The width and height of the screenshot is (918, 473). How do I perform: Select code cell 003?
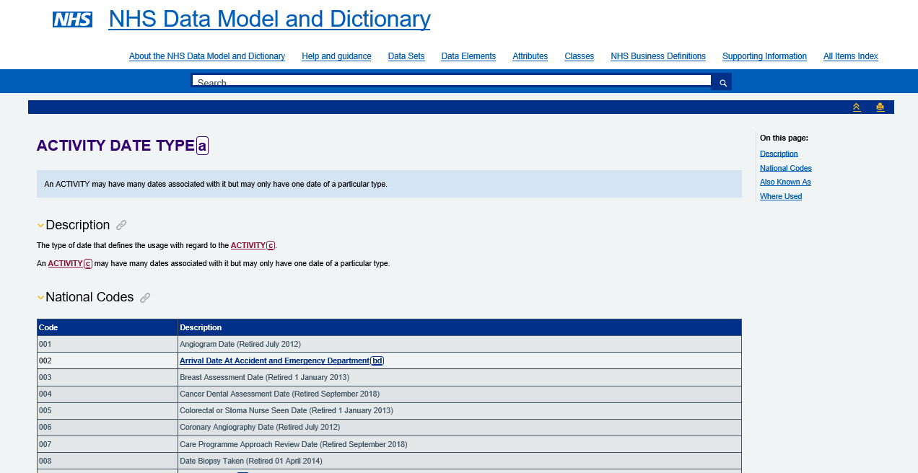107,377
